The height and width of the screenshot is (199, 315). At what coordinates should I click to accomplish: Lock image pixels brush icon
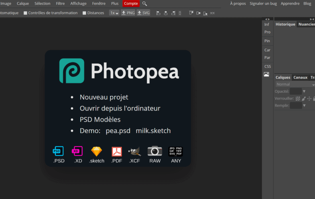[x=304, y=98]
